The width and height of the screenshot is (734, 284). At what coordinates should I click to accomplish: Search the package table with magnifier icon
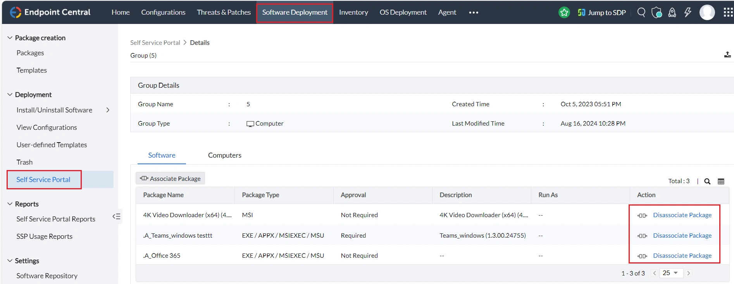coord(707,181)
